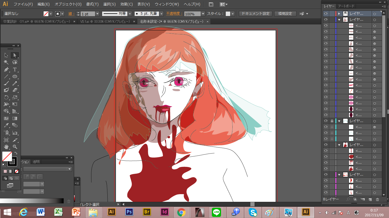Switch to the アートボード panel tab
The image size is (389, 218).
pyautogui.click(x=346, y=6)
